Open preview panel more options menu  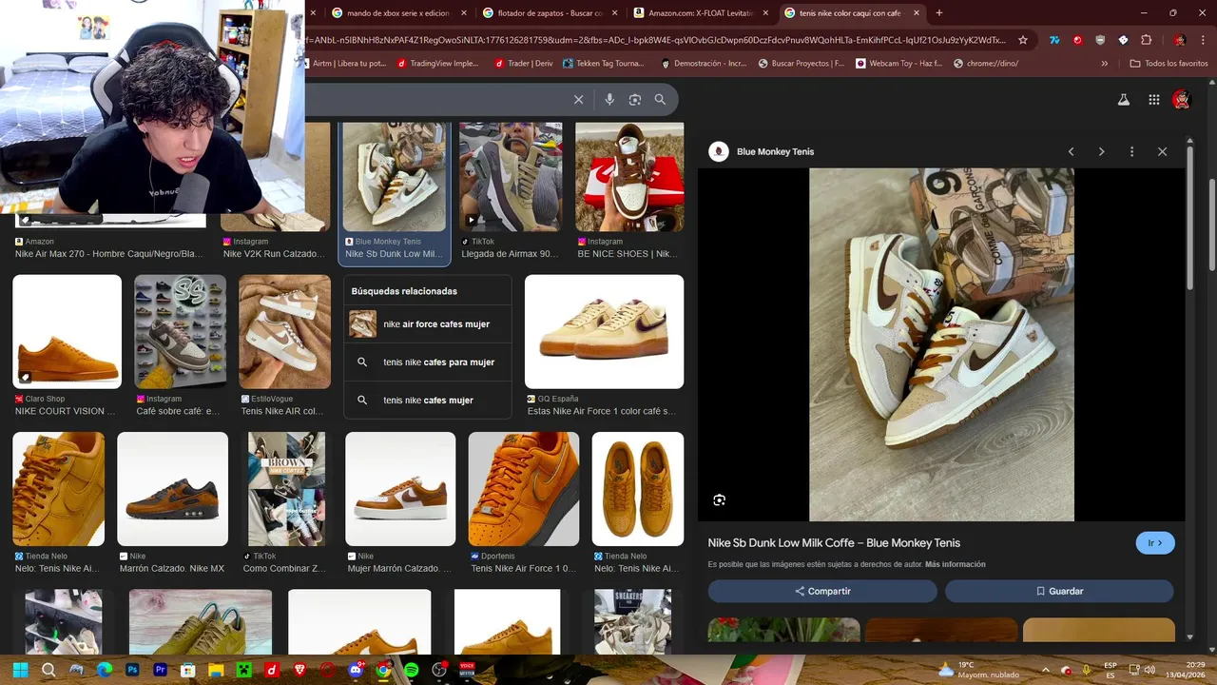point(1131,151)
